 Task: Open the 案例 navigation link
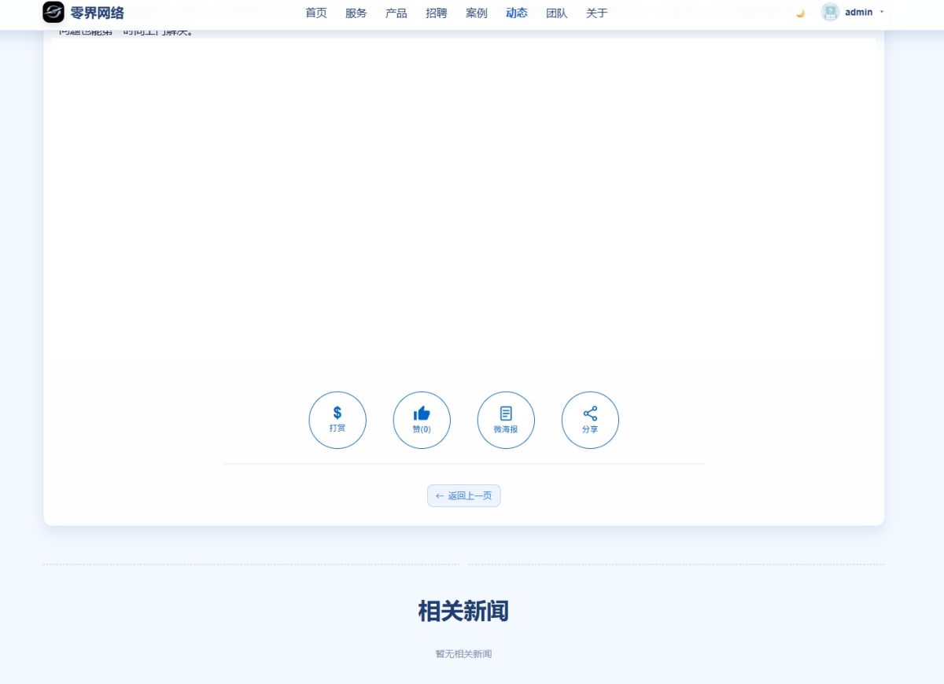[x=477, y=13]
